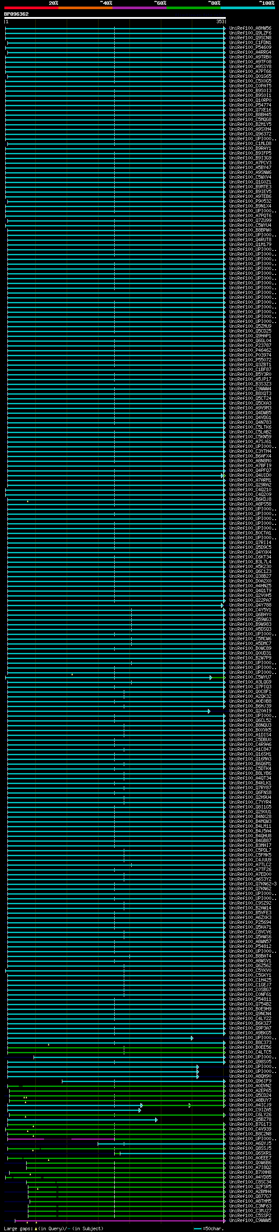Image resolution: width=279 pixels, height=1232 pixels.
Task: Click the purple ~60% legend color bar
Action: 140,8
